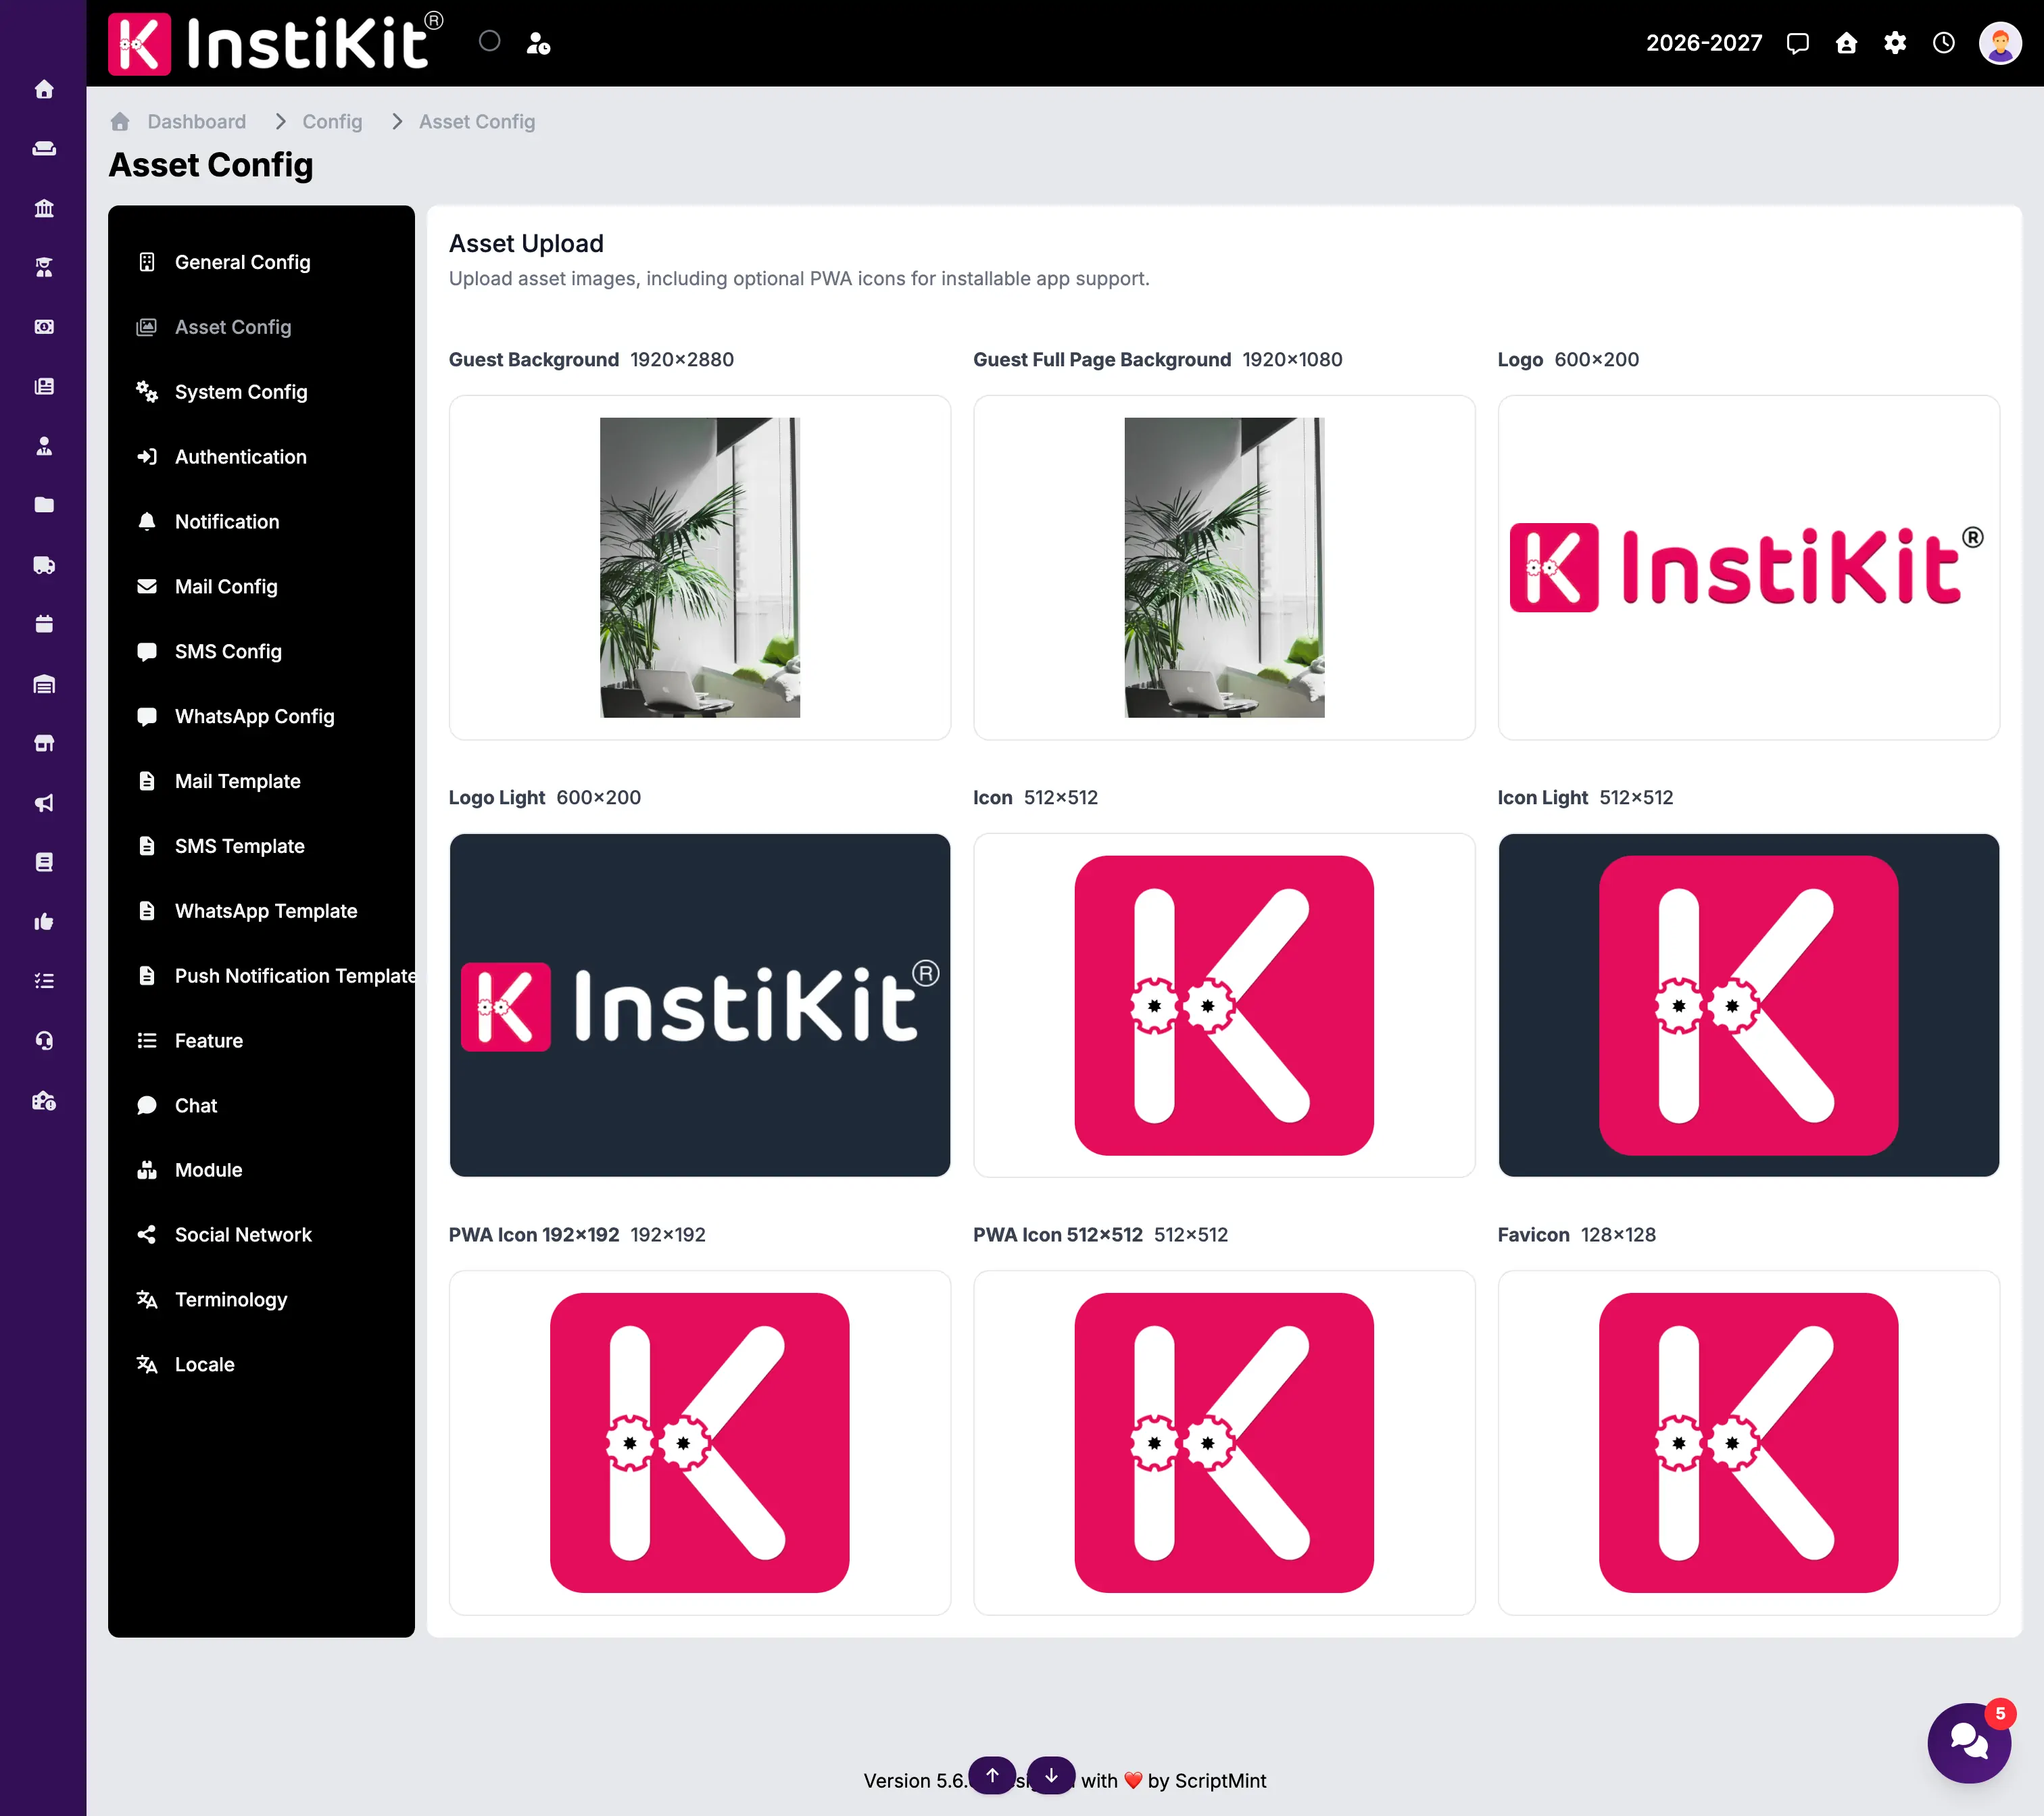Click the store shop icon in sidebar
This screenshot has width=2044, height=1816.
point(44,743)
